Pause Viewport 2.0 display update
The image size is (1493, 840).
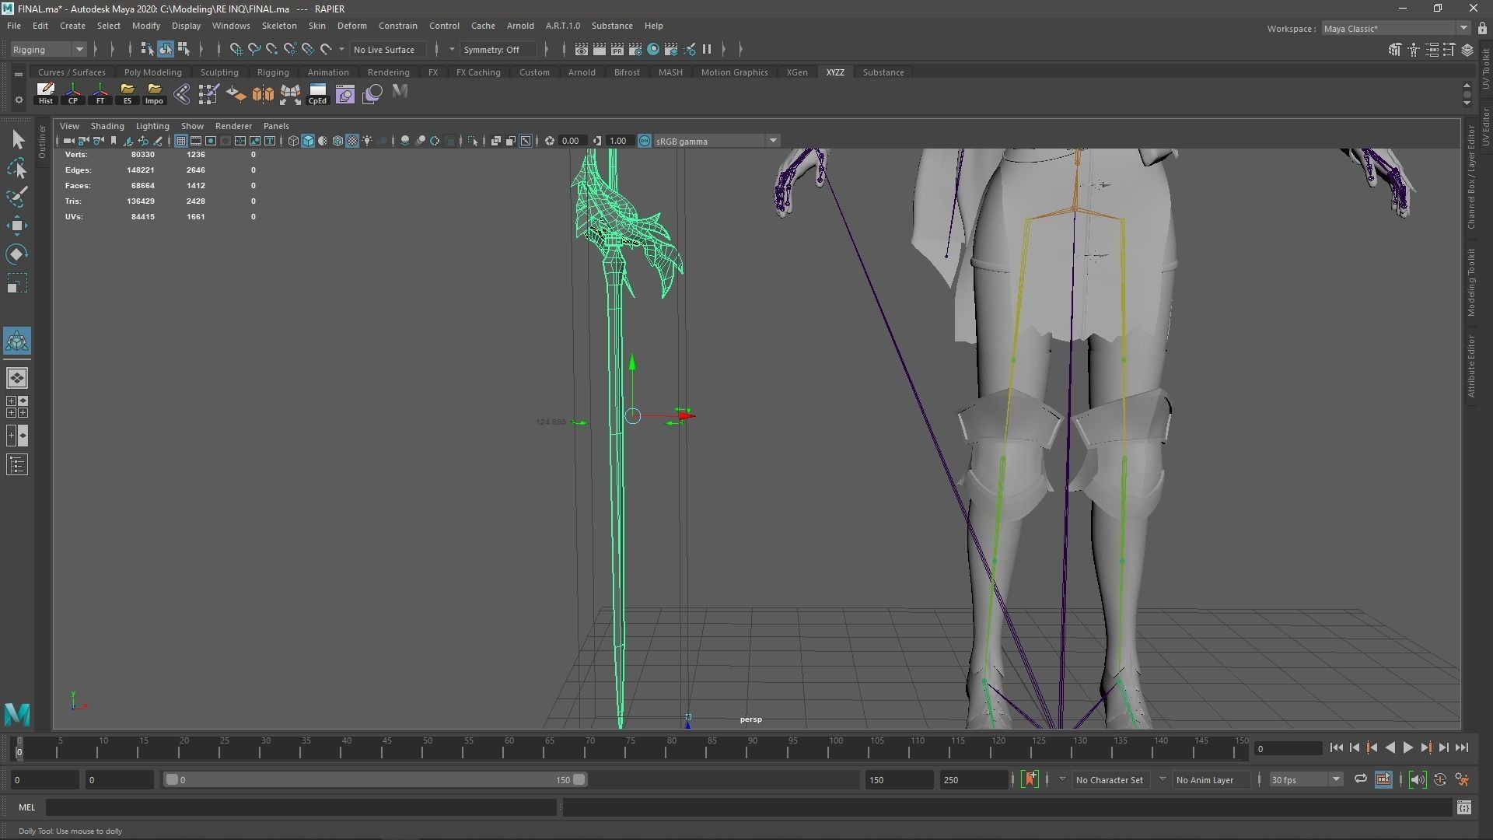[x=707, y=50]
